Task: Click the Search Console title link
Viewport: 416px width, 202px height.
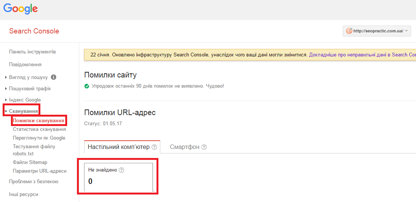Action: (34, 31)
